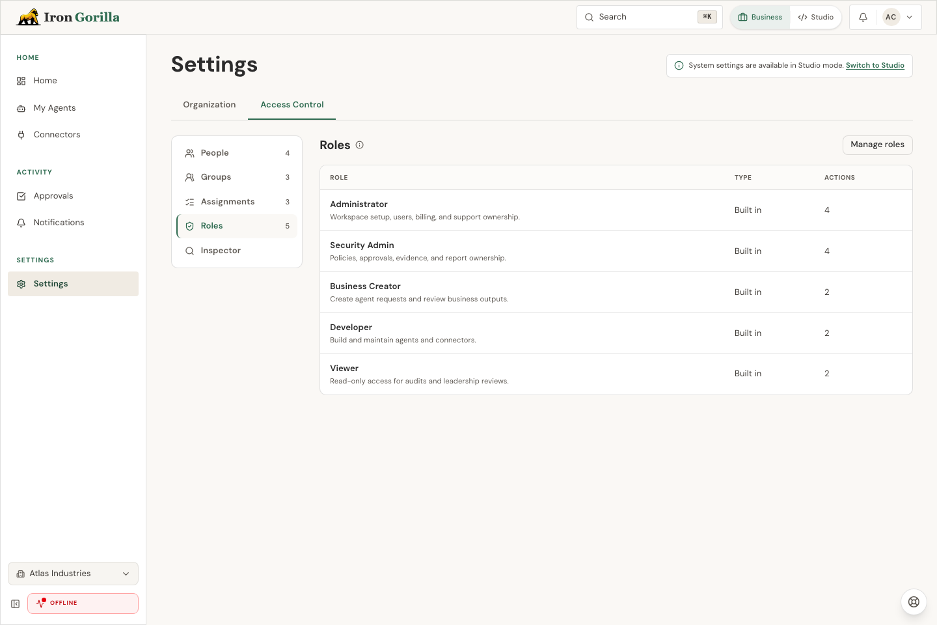
Task: Select People section
Action: pos(237,153)
